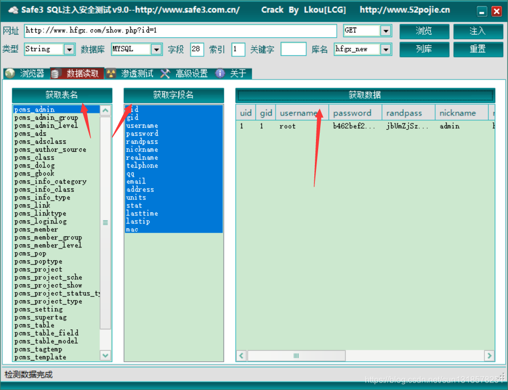Click the uid column header
The height and width of the screenshot is (390, 508).
[246, 113]
